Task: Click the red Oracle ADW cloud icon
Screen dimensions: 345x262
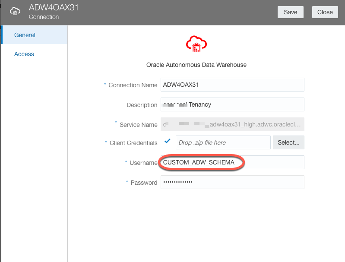Action: tap(196, 44)
